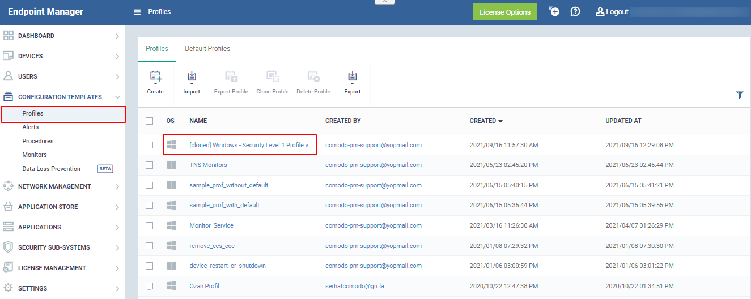Open the Network Management sidebar icon
This screenshot has width=751, height=299.
coord(8,186)
